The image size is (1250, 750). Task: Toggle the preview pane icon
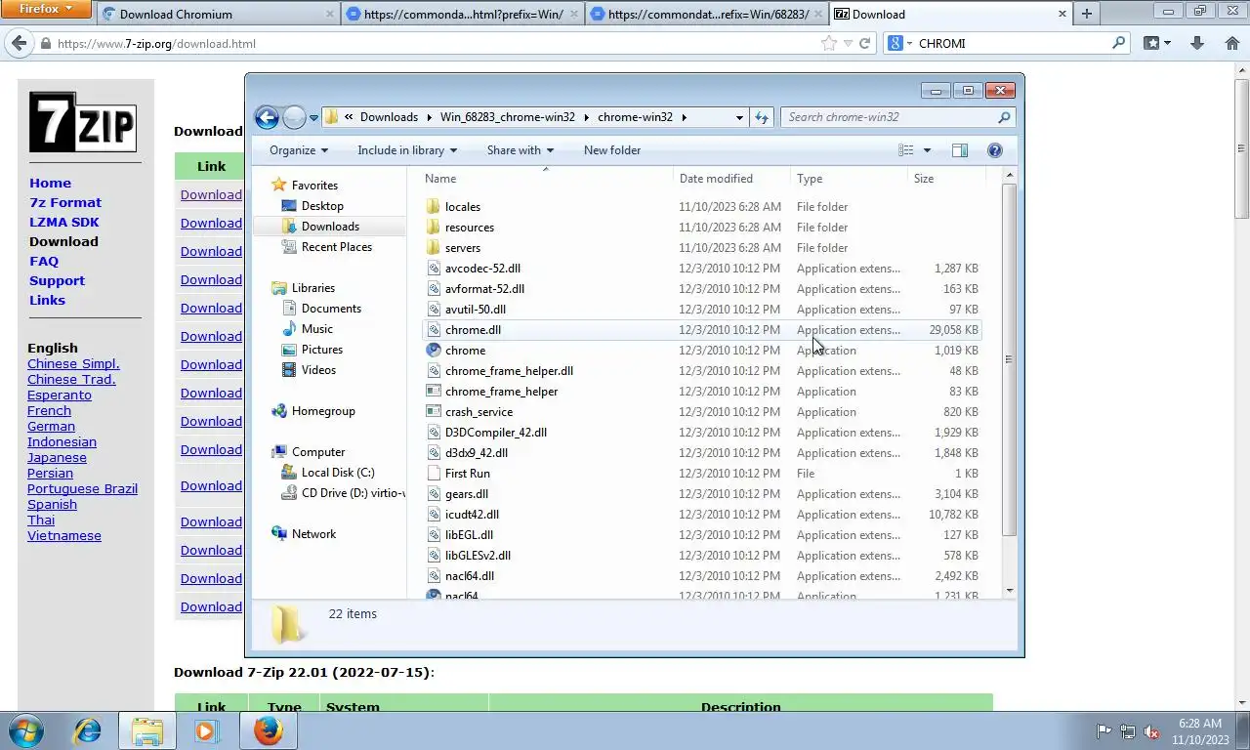960,150
